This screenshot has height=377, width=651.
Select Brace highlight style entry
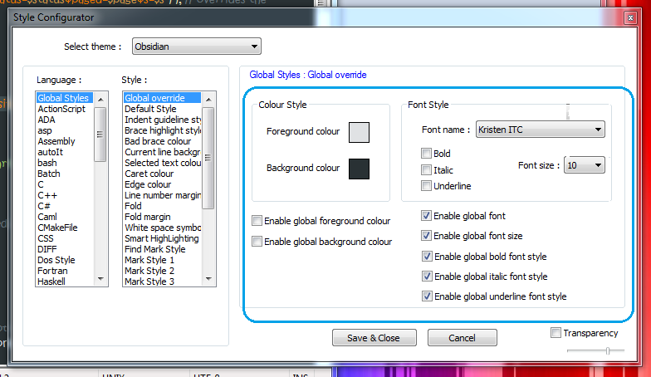pos(163,130)
